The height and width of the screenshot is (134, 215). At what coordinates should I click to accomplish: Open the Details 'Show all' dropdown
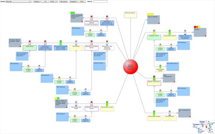point(19,1)
